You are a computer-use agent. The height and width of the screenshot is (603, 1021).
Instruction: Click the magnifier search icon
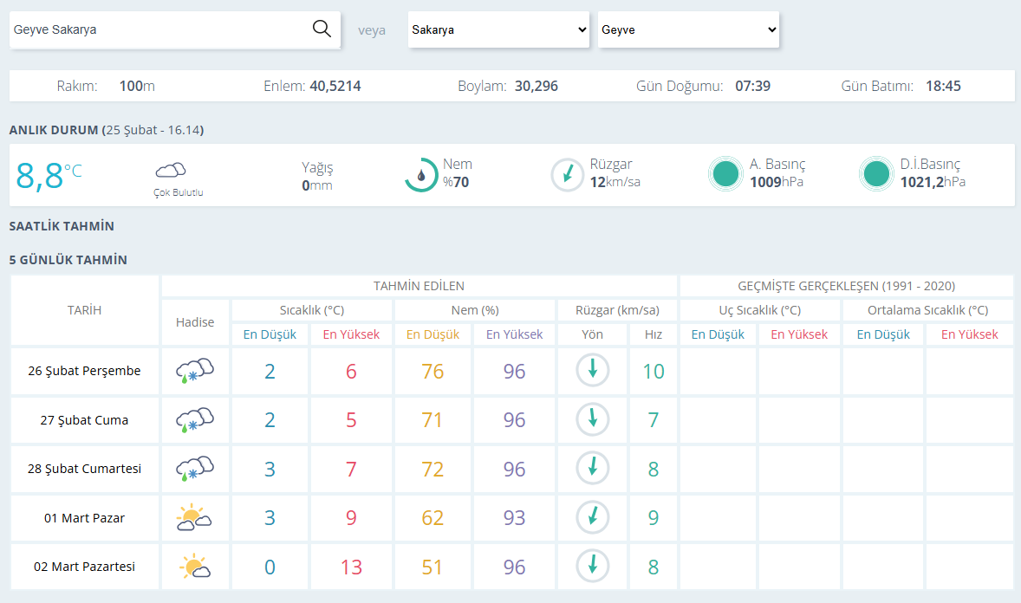pos(322,29)
